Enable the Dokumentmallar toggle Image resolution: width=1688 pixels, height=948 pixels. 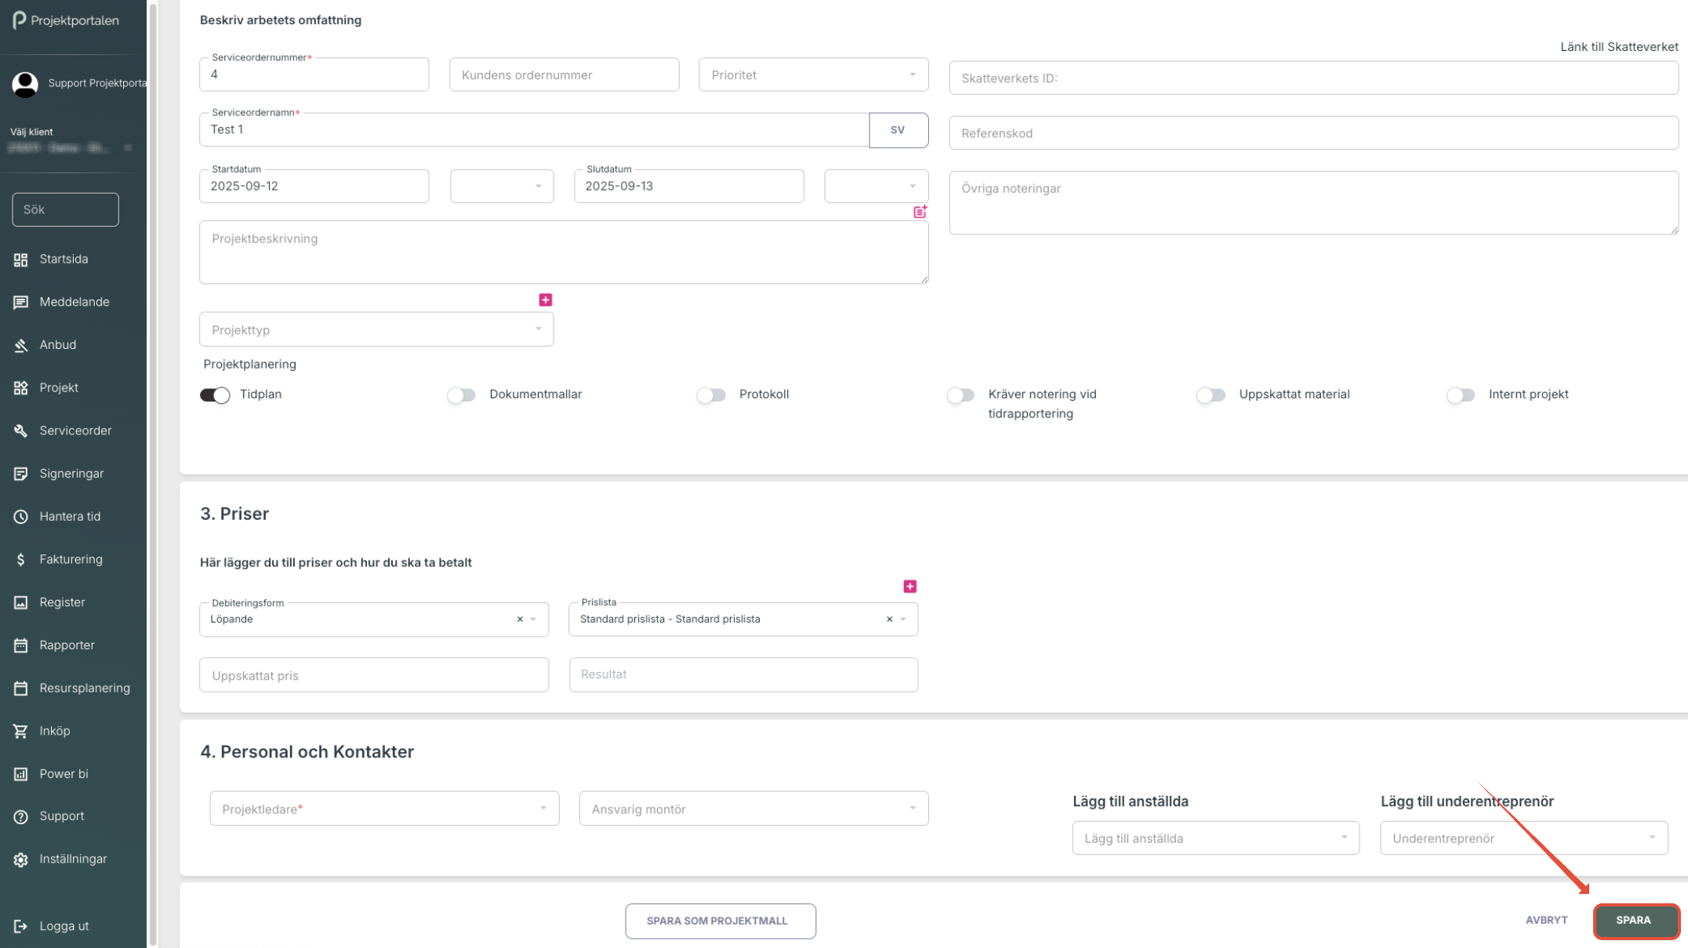pyautogui.click(x=462, y=395)
